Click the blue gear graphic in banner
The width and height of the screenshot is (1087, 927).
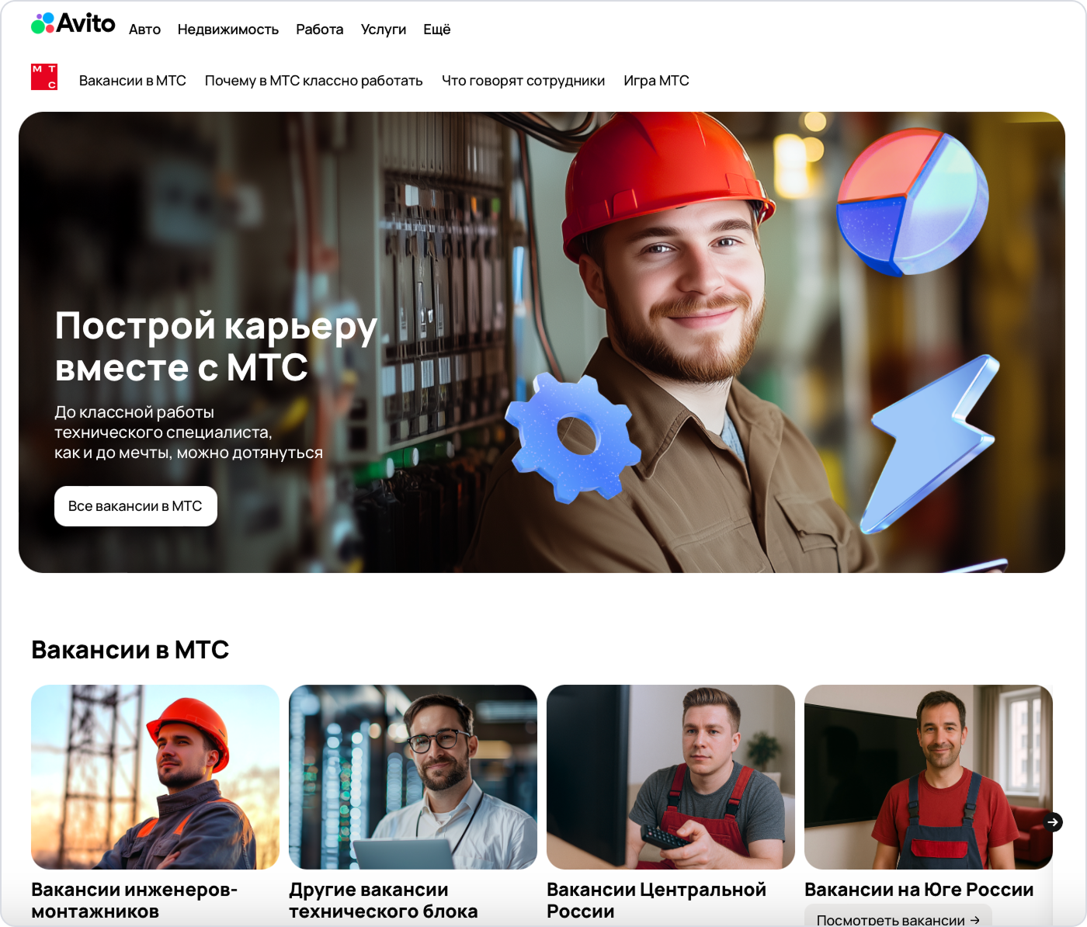pos(573,436)
